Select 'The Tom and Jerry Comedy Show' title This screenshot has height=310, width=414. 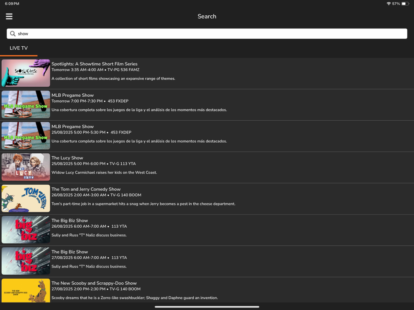coord(86,189)
